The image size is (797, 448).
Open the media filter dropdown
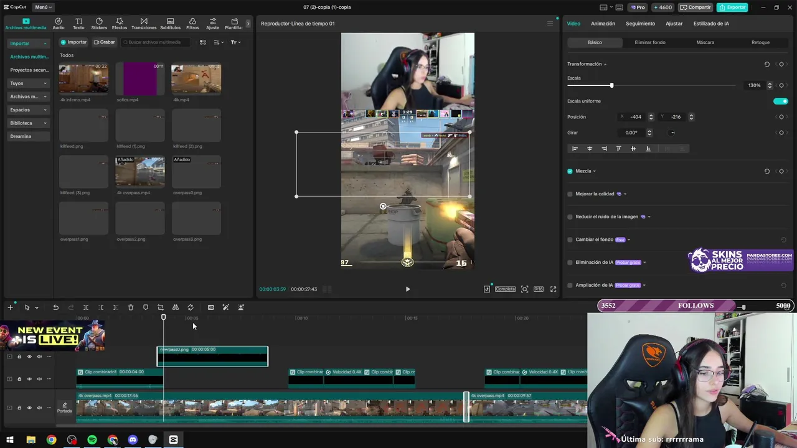[235, 42]
